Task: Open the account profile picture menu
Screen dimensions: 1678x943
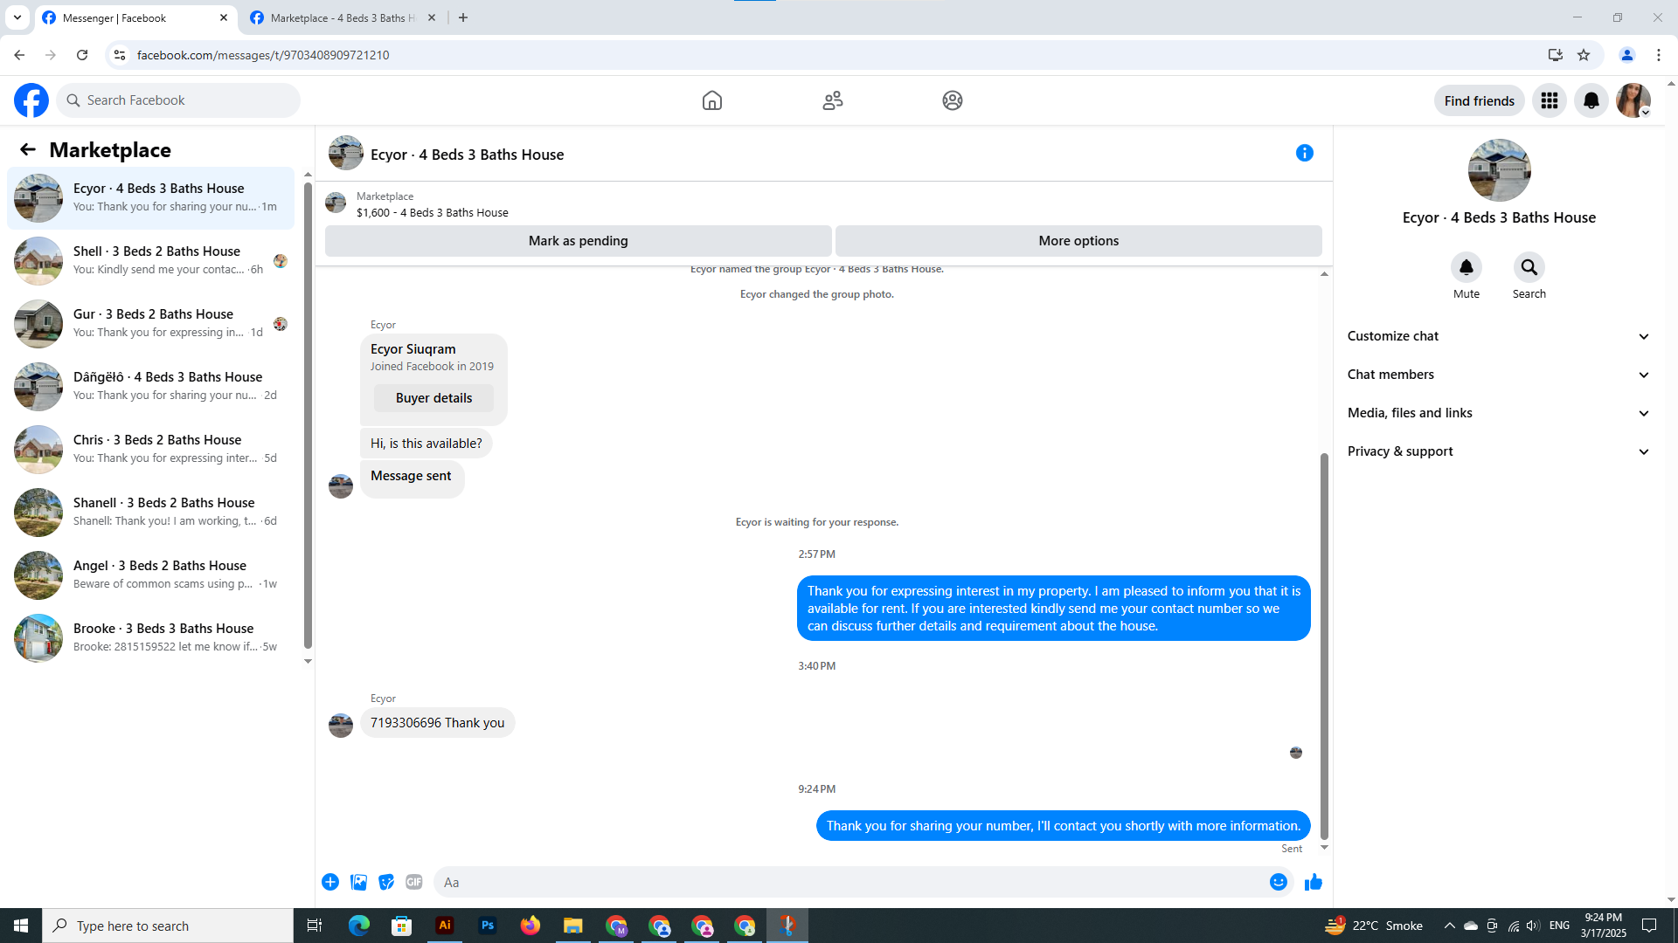Action: pyautogui.click(x=1633, y=100)
